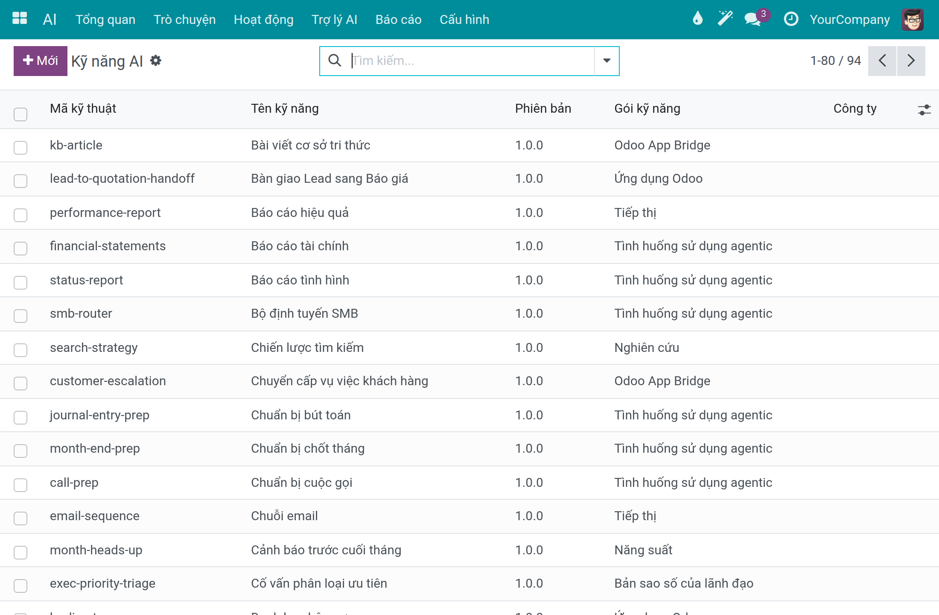Viewport: 939px width, 615px height.
Task: Open the clock activities icon
Action: click(791, 19)
